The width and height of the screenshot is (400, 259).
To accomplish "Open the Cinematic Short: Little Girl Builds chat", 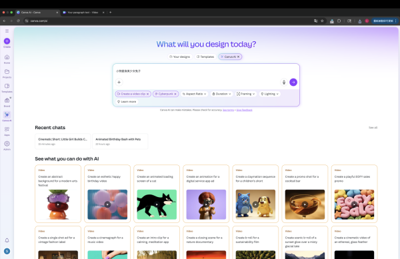I will (63, 141).
